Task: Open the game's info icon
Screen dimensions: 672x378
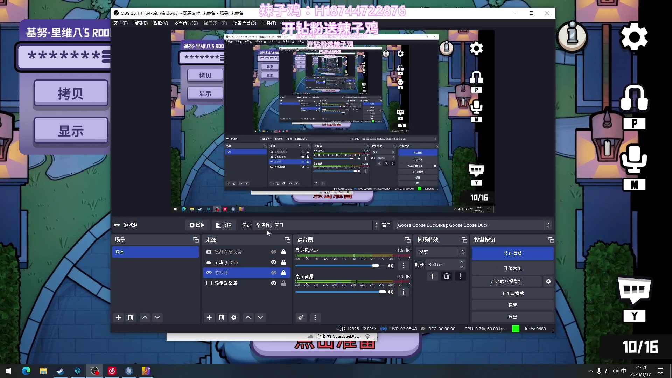Action: click(573, 36)
